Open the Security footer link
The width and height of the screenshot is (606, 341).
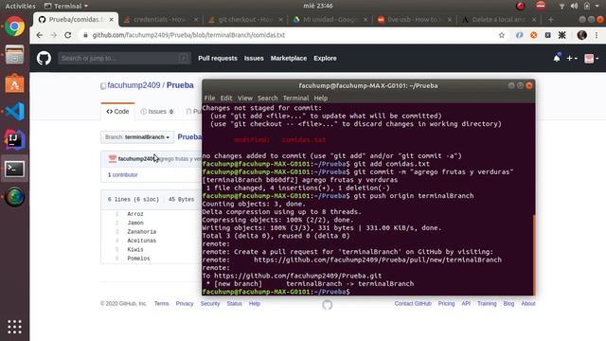coord(210,304)
